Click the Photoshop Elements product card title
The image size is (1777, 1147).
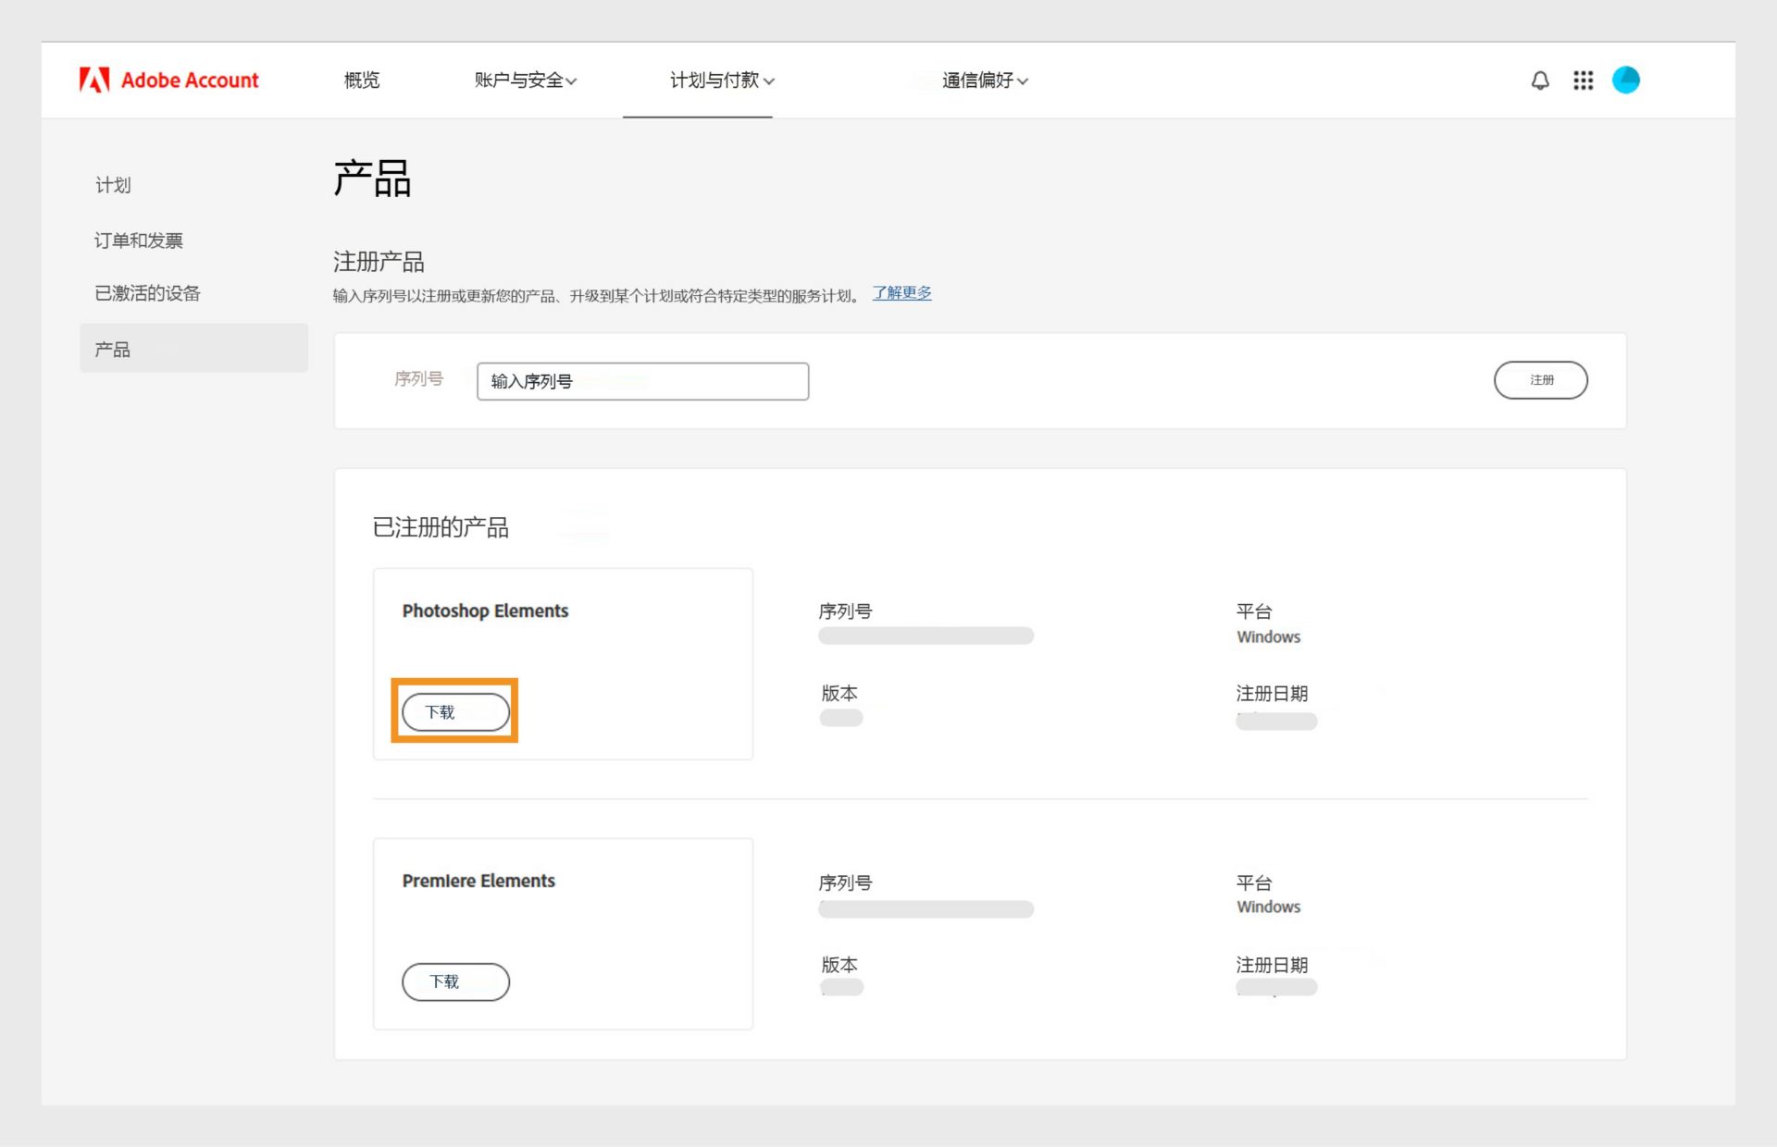pos(485,610)
